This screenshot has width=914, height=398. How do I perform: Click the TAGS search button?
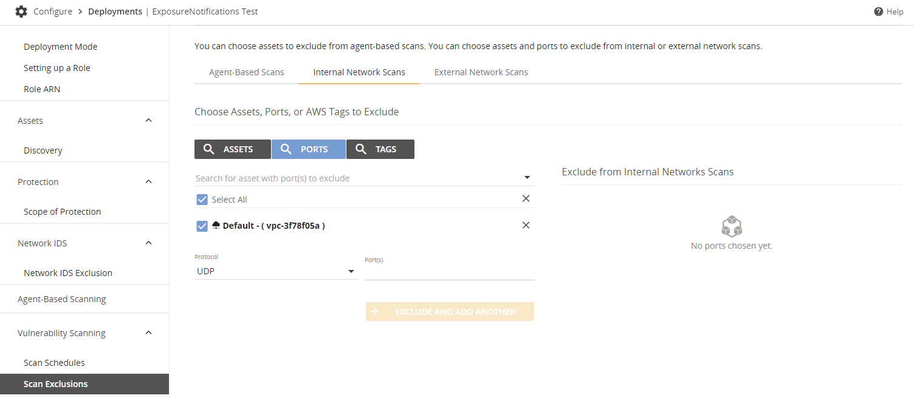click(380, 149)
